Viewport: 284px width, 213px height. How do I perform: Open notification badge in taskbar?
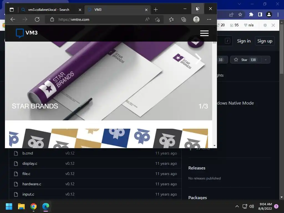[x=276, y=206]
